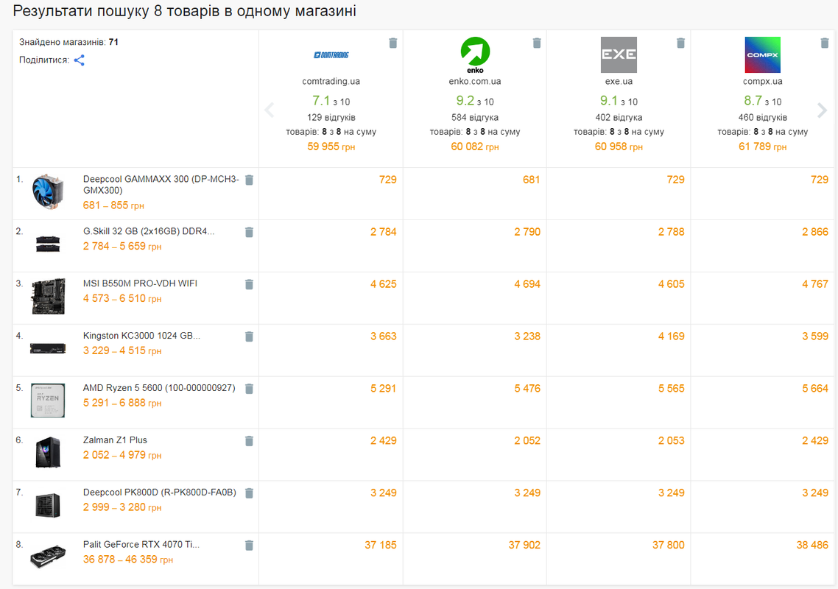Viewport: 838px width, 589px height.
Task: Click price range 5 291 – 6 888 грн
Action: (122, 403)
